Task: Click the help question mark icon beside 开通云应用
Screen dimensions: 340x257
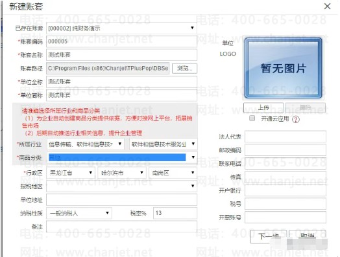Action: (296, 119)
